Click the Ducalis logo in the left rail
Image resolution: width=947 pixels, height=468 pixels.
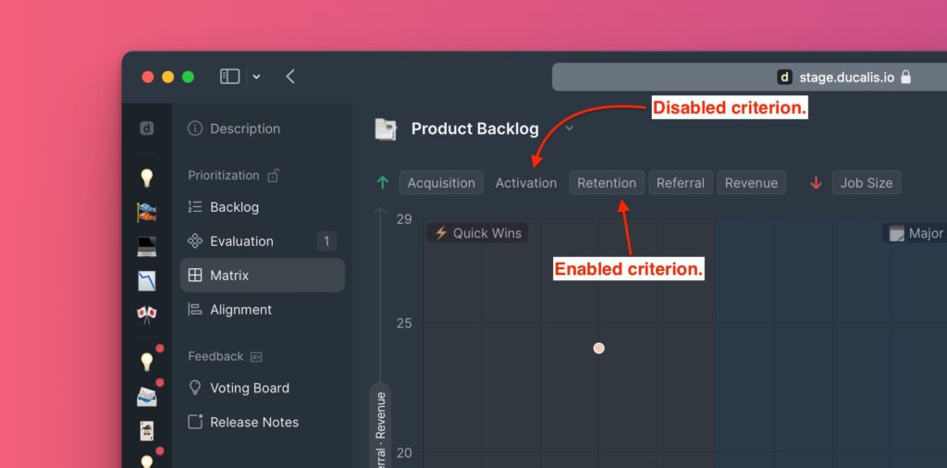(146, 129)
